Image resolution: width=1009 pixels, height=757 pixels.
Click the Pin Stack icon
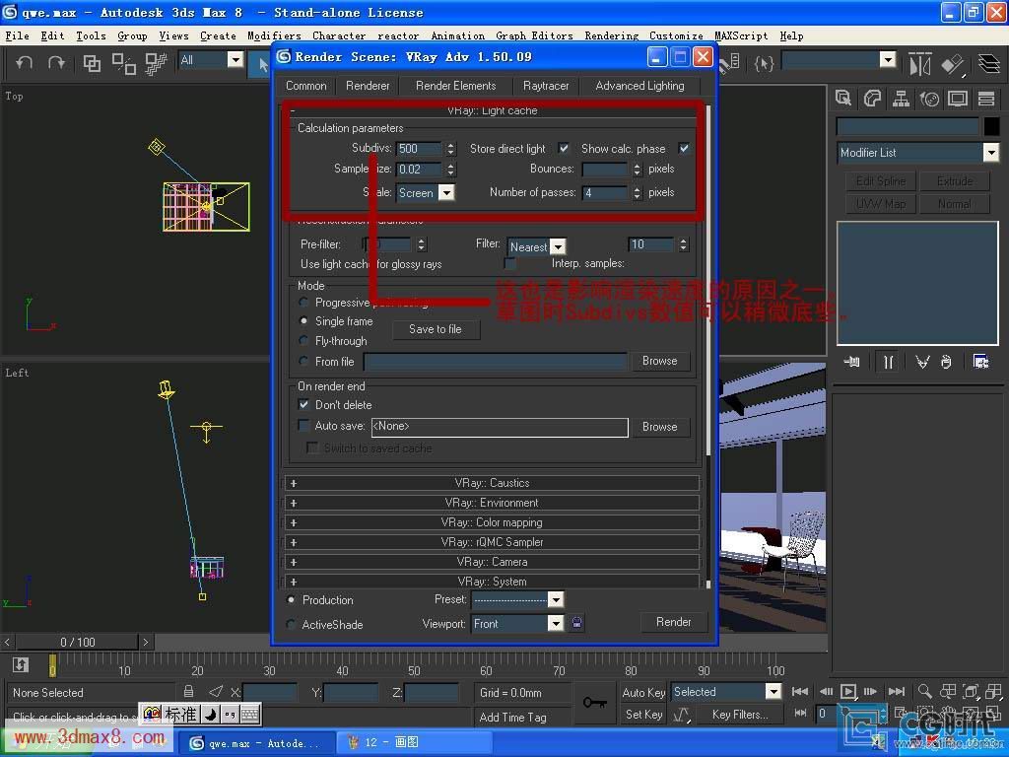pos(852,362)
